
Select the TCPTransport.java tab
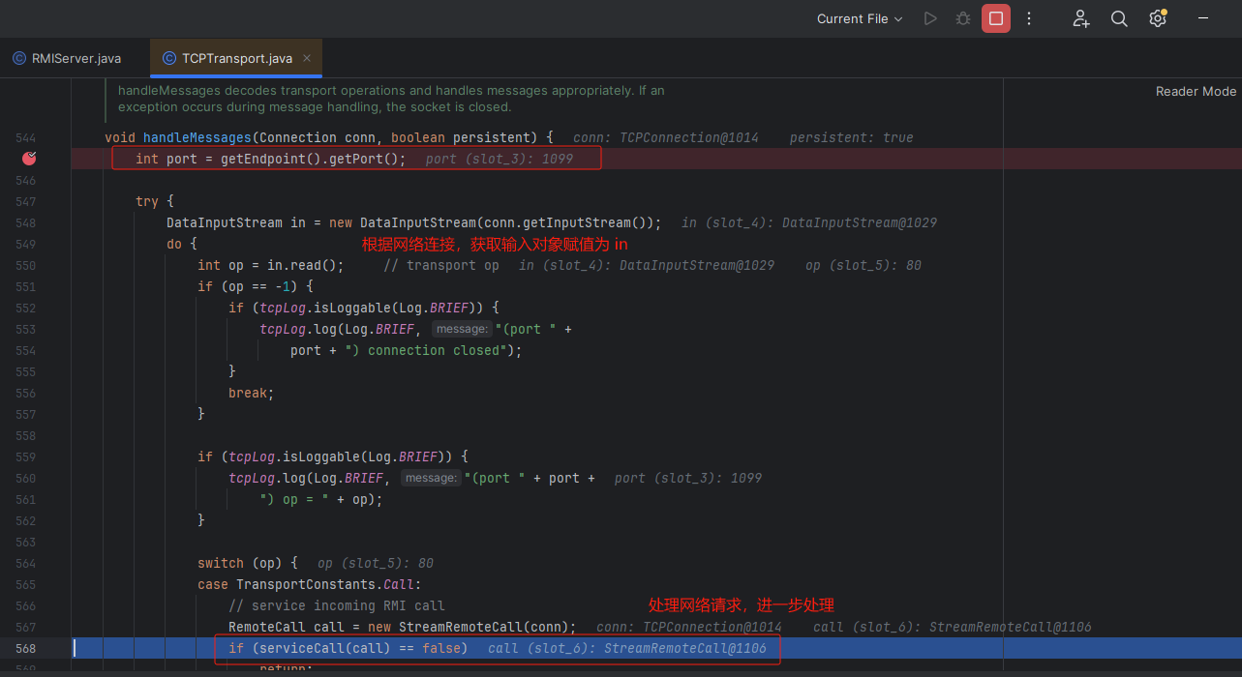pos(236,58)
